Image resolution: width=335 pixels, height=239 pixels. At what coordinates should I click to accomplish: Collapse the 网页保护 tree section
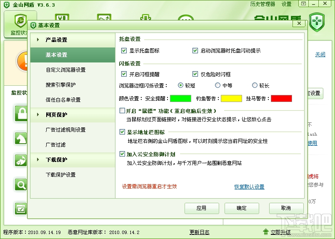(38, 115)
